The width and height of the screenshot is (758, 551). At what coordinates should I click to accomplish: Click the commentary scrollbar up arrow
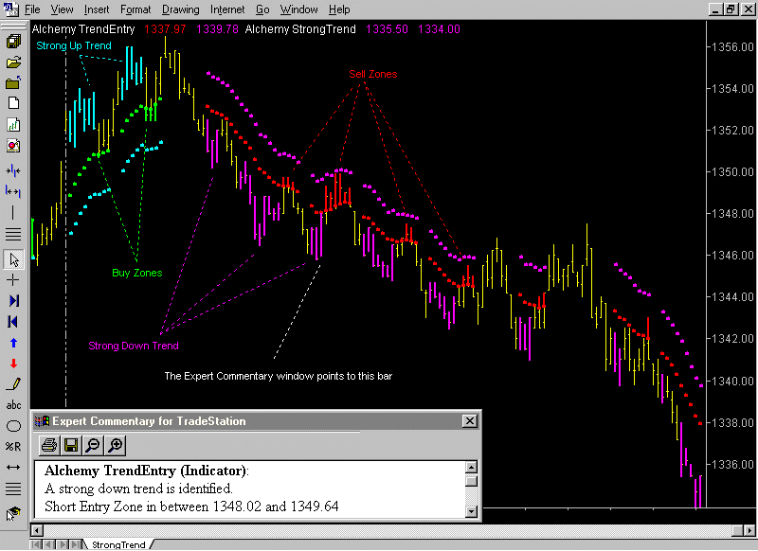[x=471, y=467]
